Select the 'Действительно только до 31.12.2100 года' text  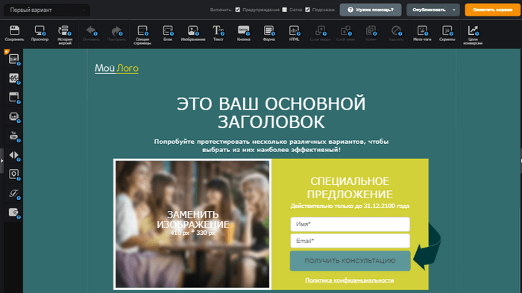point(350,206)
